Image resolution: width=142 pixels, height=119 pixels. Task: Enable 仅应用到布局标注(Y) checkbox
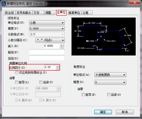(17, 73)
